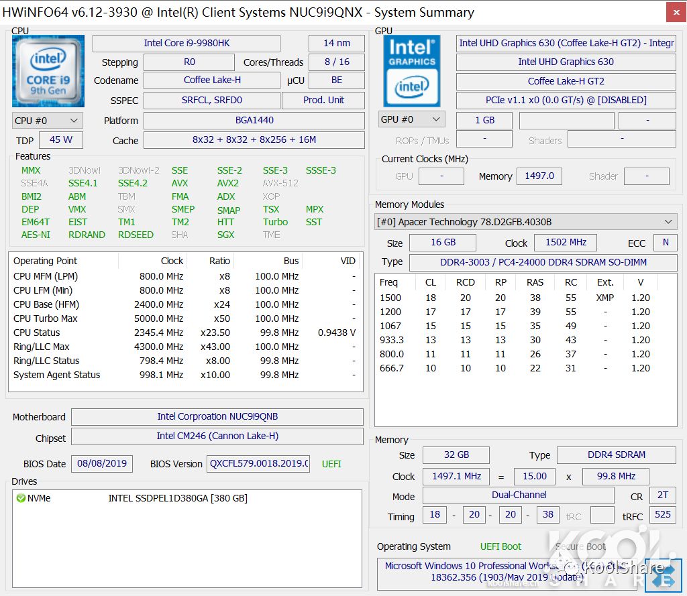Click the ECC N value
The image size is (687, 596).
[x=666, y=243]
